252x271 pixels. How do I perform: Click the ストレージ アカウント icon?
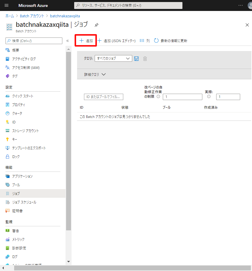[8, 131]
